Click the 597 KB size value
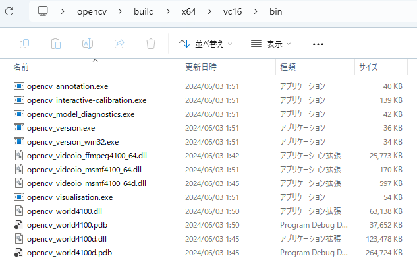Viewport: 417px width, 266px height. click(391, 183)
